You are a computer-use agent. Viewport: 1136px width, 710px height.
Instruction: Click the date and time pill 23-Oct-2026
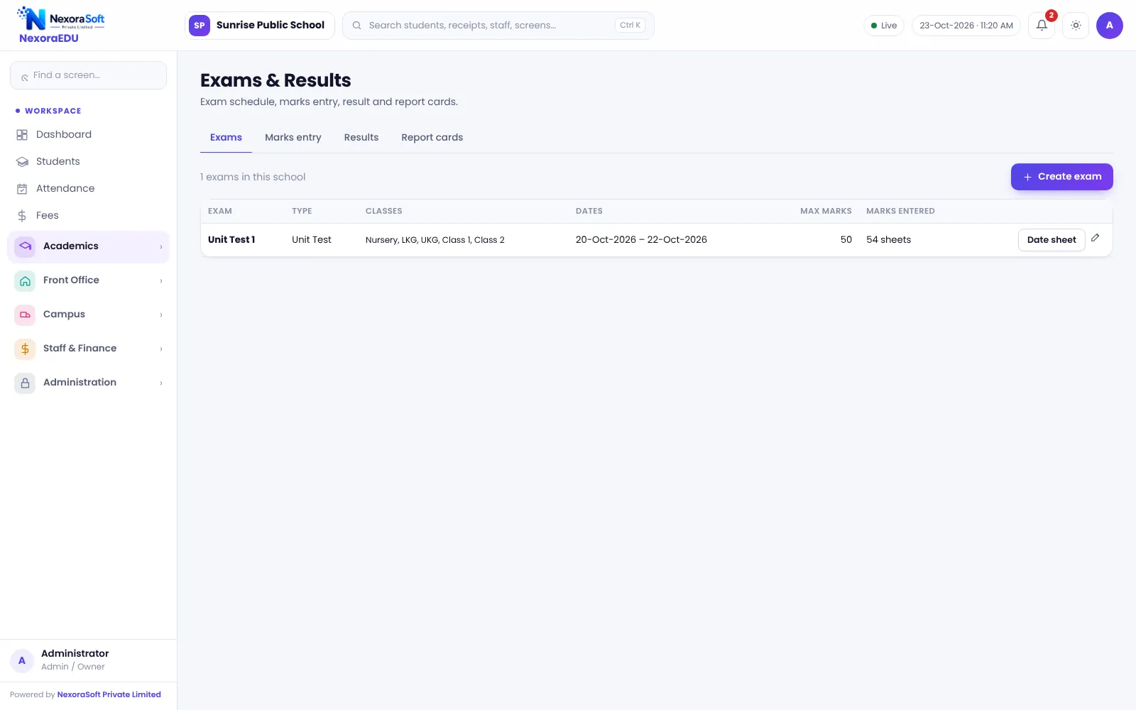966,26
